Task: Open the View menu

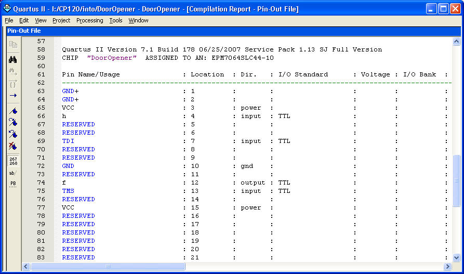Action: tap(41, 20)
